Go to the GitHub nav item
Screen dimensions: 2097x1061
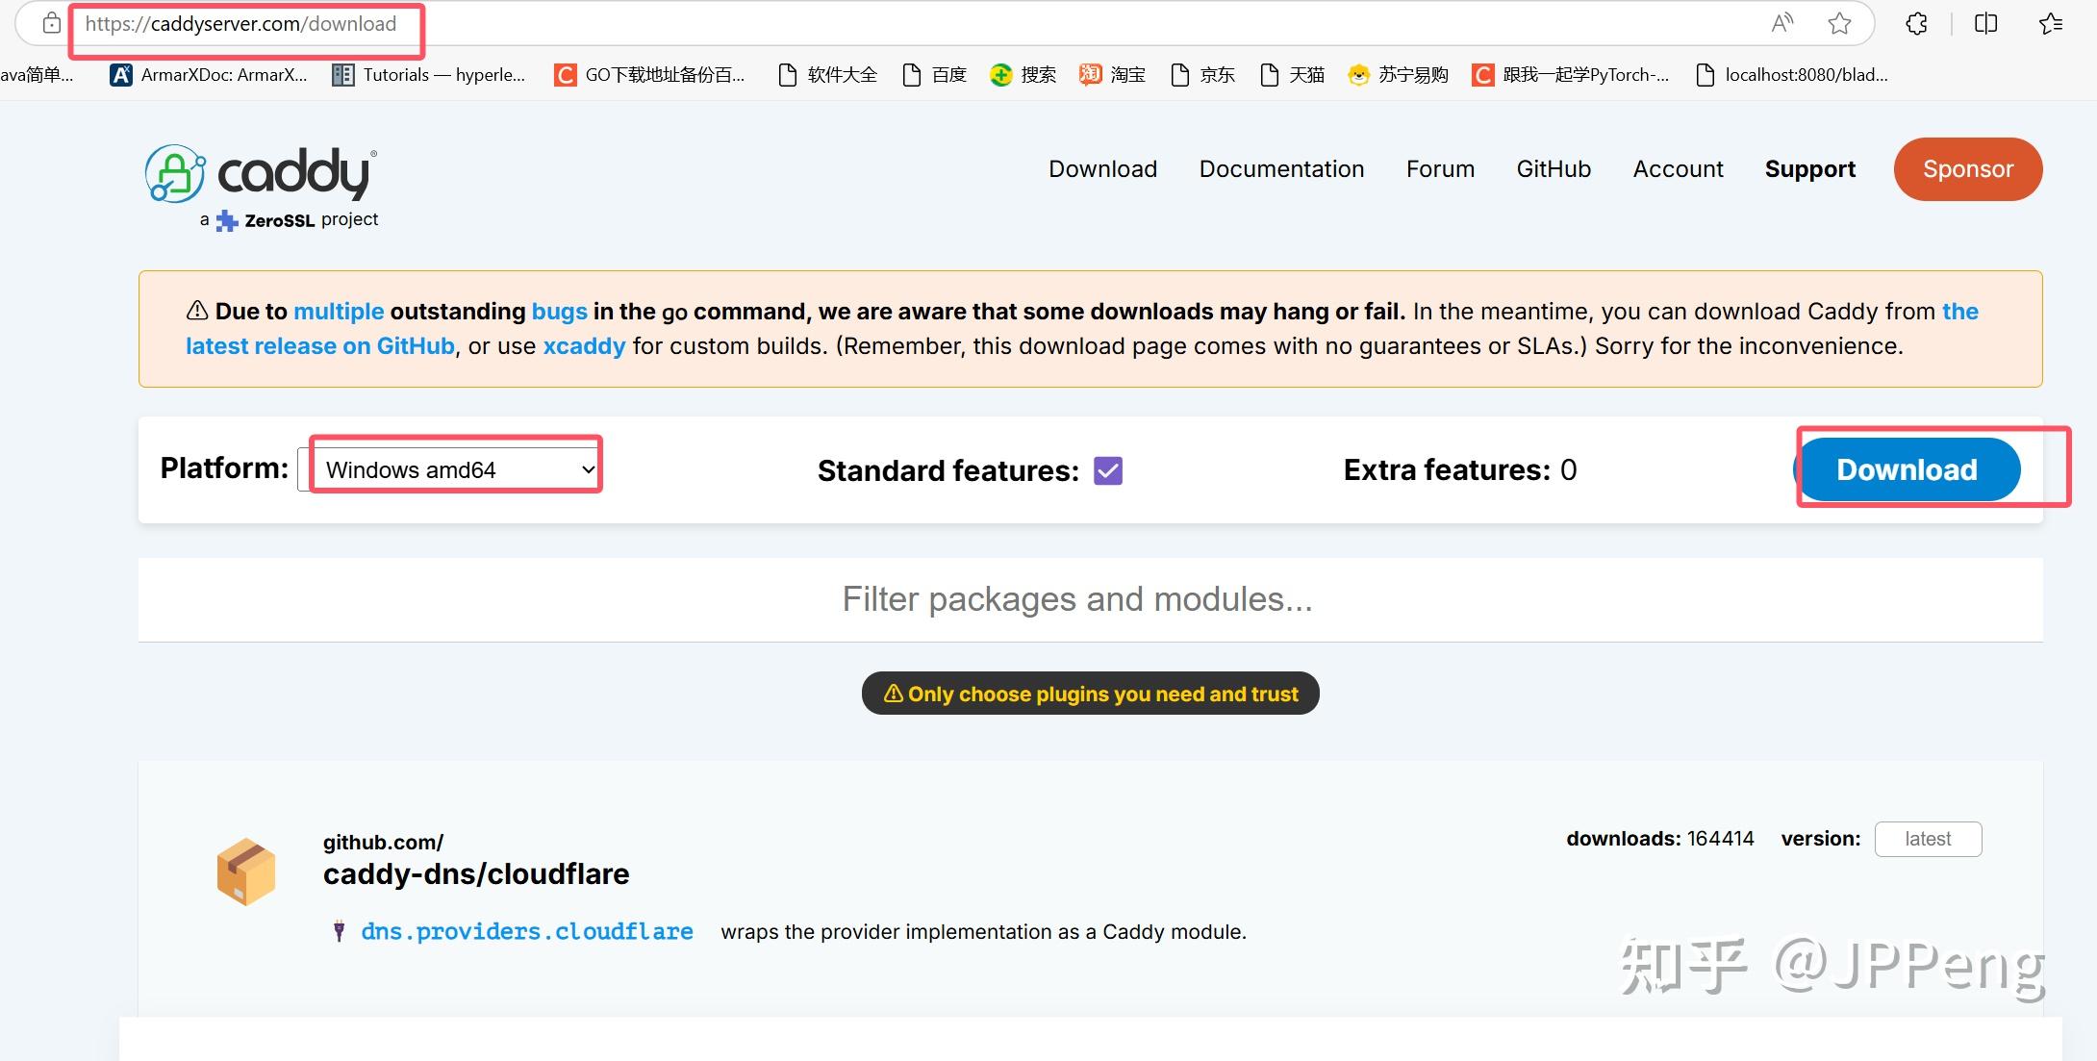[x=1554, y=169]
